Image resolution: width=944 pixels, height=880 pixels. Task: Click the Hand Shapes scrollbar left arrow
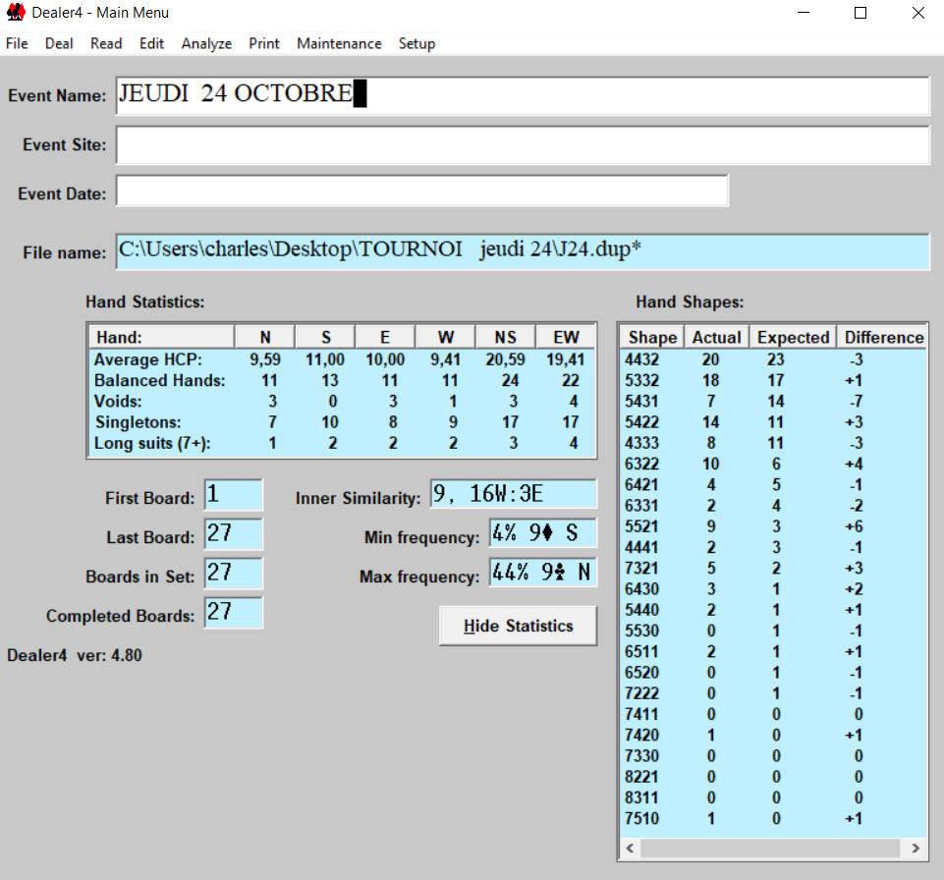630,849
